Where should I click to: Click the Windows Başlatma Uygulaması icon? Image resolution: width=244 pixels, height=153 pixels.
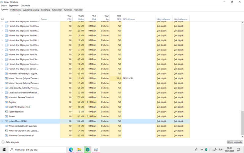coord(6,126)
